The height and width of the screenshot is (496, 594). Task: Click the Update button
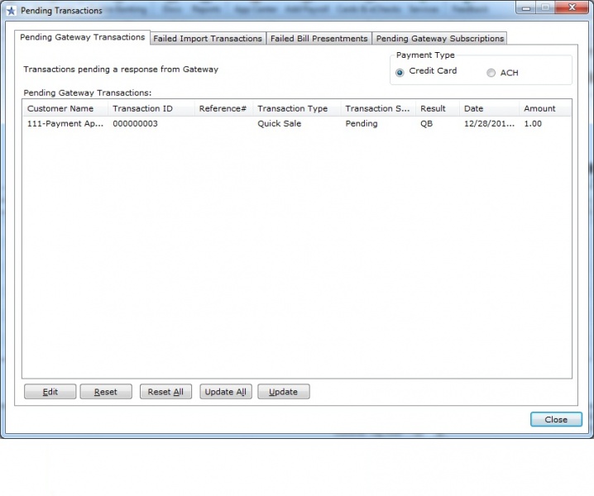click(x=284, y=392)
